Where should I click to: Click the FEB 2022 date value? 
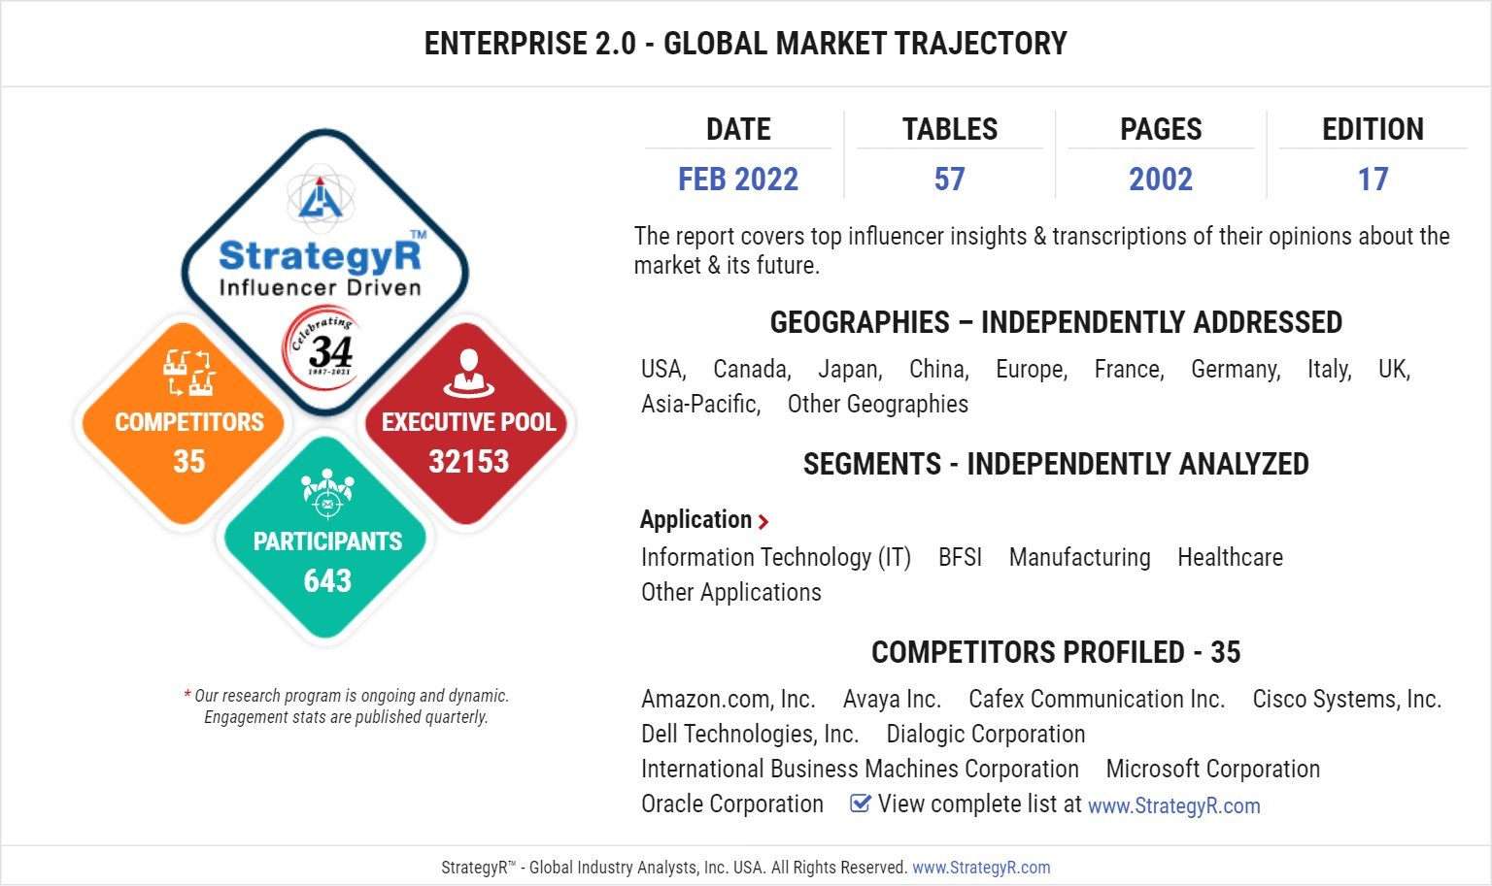738,180
